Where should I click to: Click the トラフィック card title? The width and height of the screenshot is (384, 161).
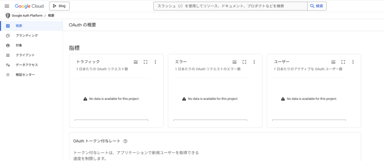(88, 62)
